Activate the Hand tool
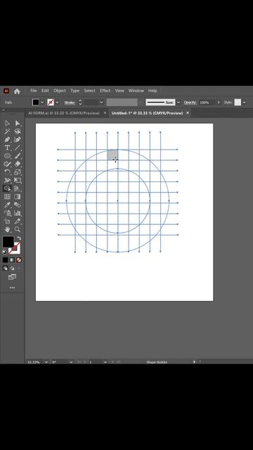Screen dimensions: 253x450 (x=7, y=230)
